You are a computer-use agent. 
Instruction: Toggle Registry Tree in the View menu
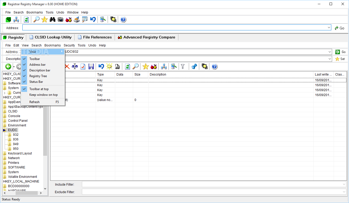(43, 76)
